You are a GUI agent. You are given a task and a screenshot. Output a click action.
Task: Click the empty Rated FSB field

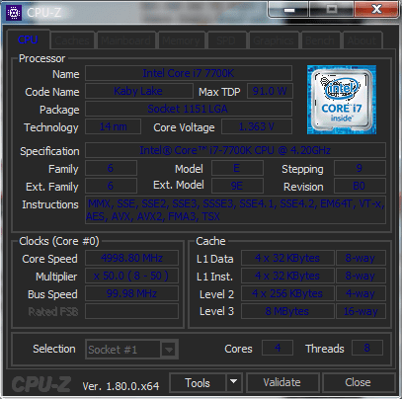131,311
